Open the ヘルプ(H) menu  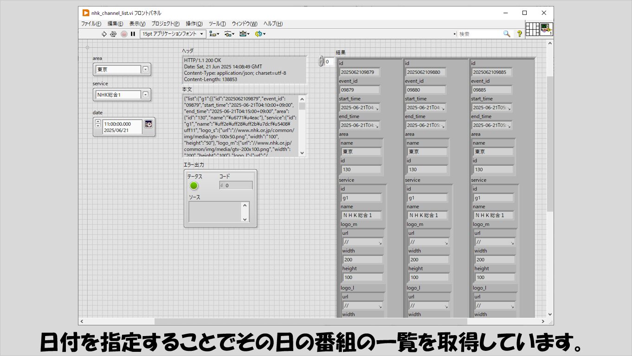(273, 24)
